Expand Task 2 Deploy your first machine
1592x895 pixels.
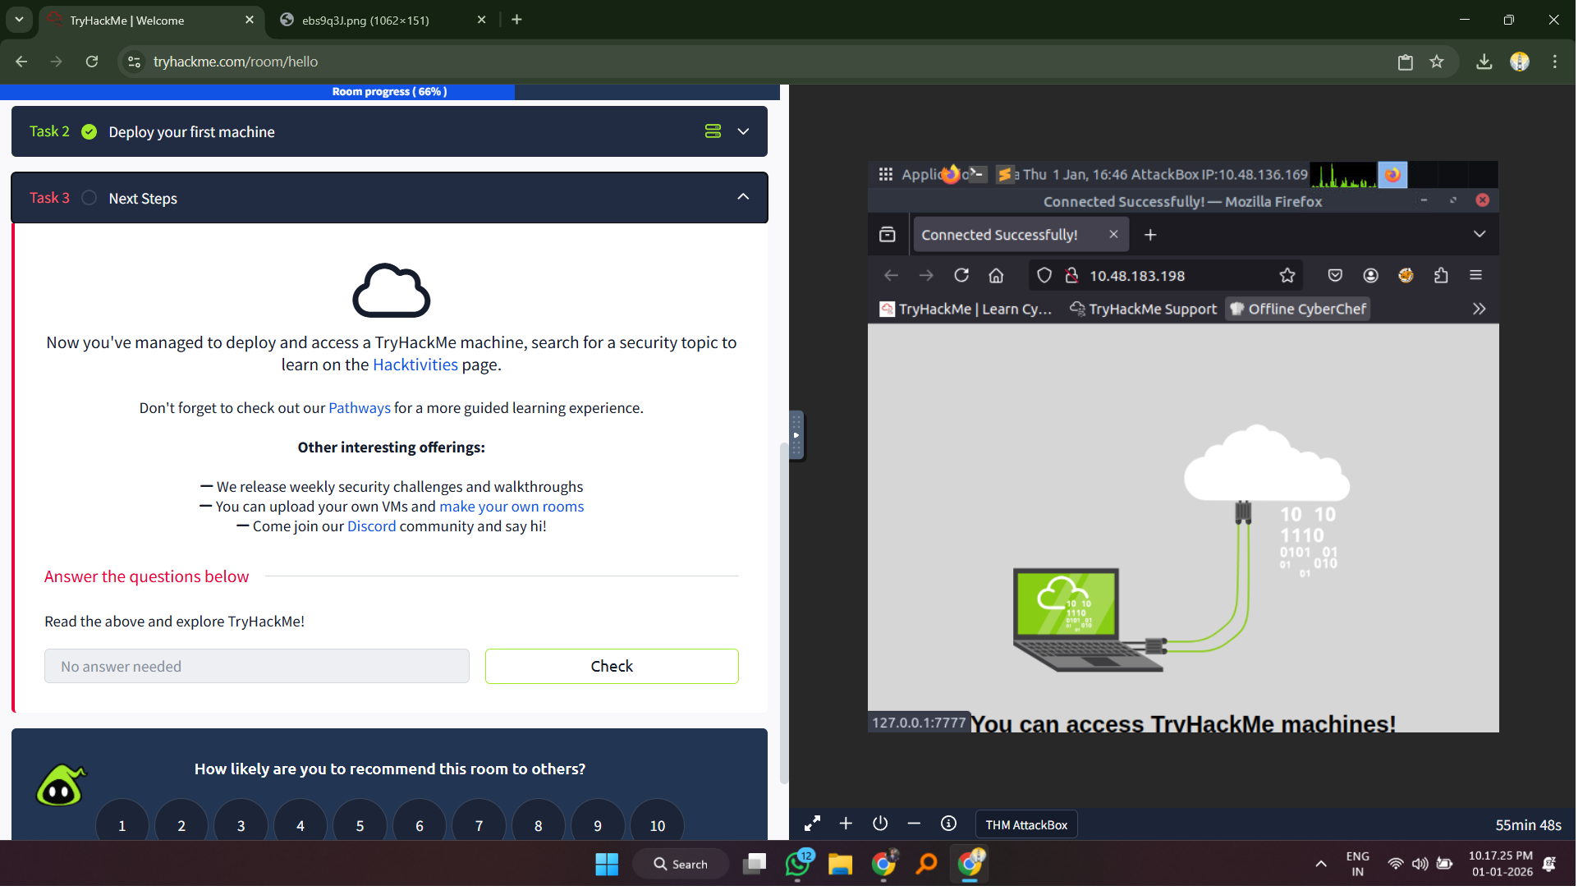743,131
